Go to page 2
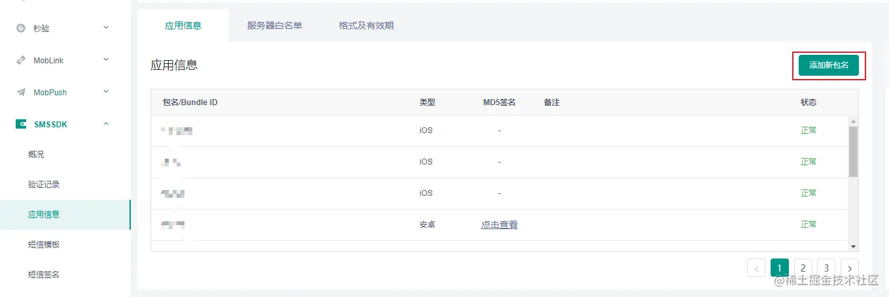The height and width of the screenshot is (297, 889). (803, 268)
